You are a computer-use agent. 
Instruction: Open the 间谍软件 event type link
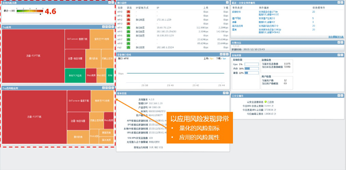tap(237, 12)
